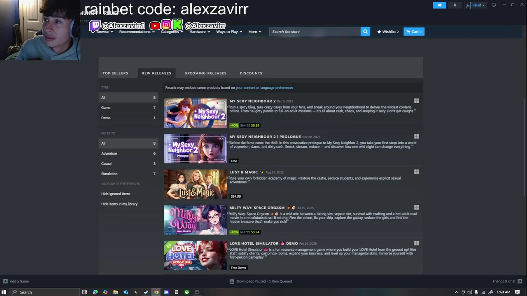Image resolution: width=527 pixels, height=296 pixels.
Task: Click Windows platform icon for Love Hotel Simulator
Action: [416, 243]
